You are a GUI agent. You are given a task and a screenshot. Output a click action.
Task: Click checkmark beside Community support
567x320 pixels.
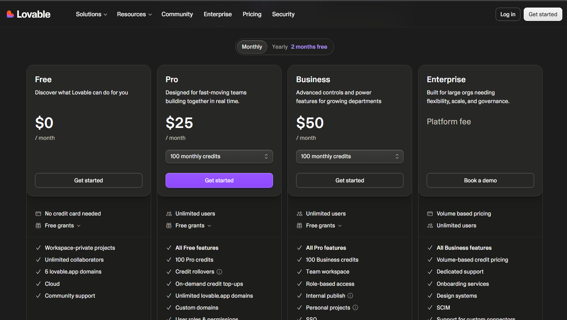pyautogui.click(x=38, y=295)
